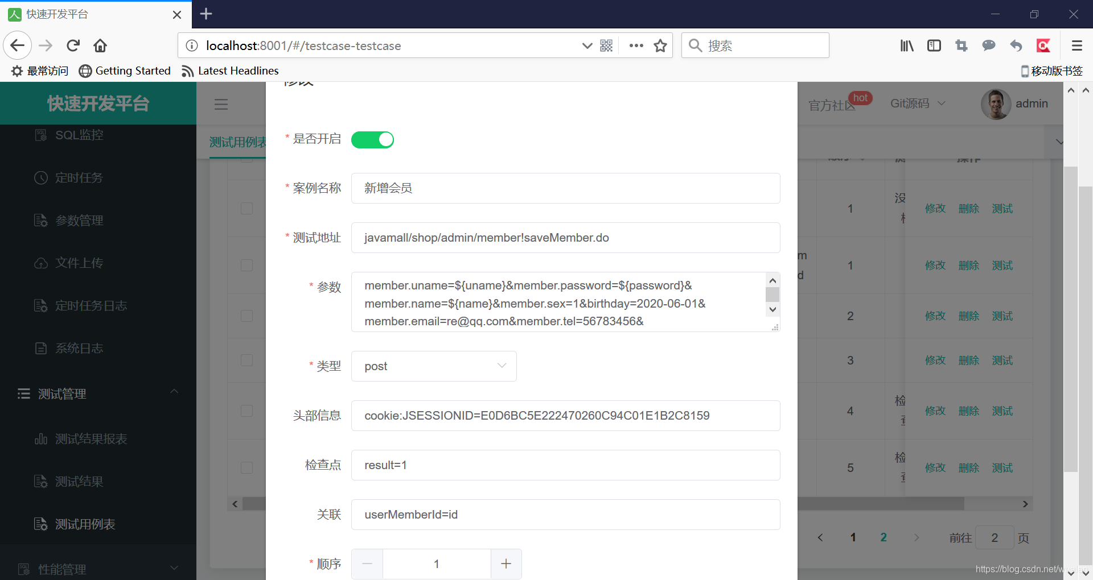Open 测试结果报表 in sidebar
Screen dimensions: 1093x580
tap(91, 439)
